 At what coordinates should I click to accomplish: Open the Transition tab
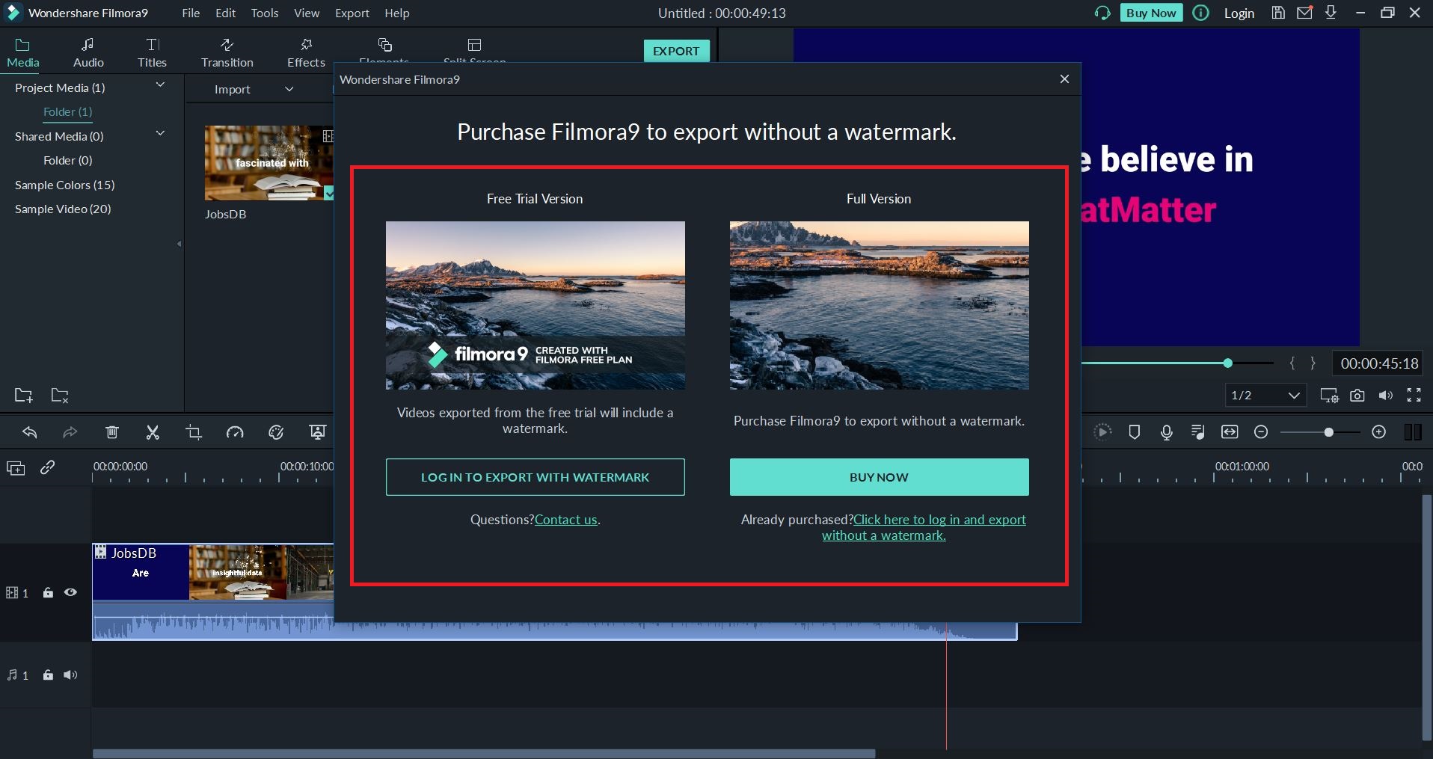tap(227, 53)
